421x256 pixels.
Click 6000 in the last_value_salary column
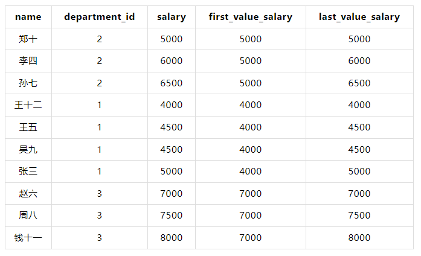coord(359,61)
